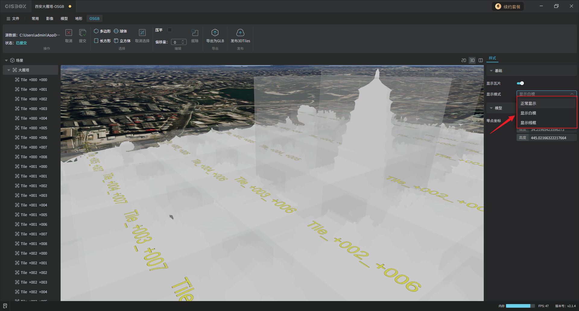Viewport: 579px width, 311px height.
Task: Switch to the 地形 terrain tab
Action: [79, 19]
